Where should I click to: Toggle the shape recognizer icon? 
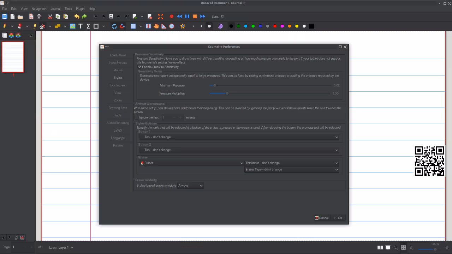[183, 26]
